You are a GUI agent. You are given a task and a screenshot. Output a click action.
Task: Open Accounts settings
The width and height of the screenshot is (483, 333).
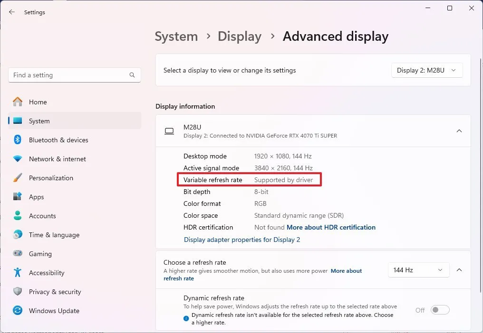[x=42, y=216]
